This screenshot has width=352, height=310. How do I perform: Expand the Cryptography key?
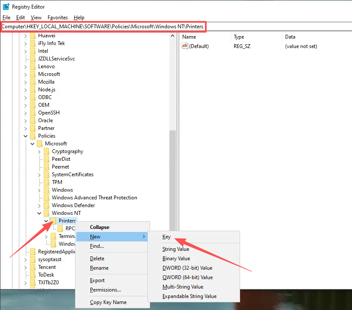[x=39, y=152]
